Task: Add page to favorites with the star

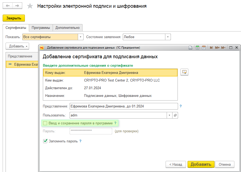Action: (x=30, y=6)
